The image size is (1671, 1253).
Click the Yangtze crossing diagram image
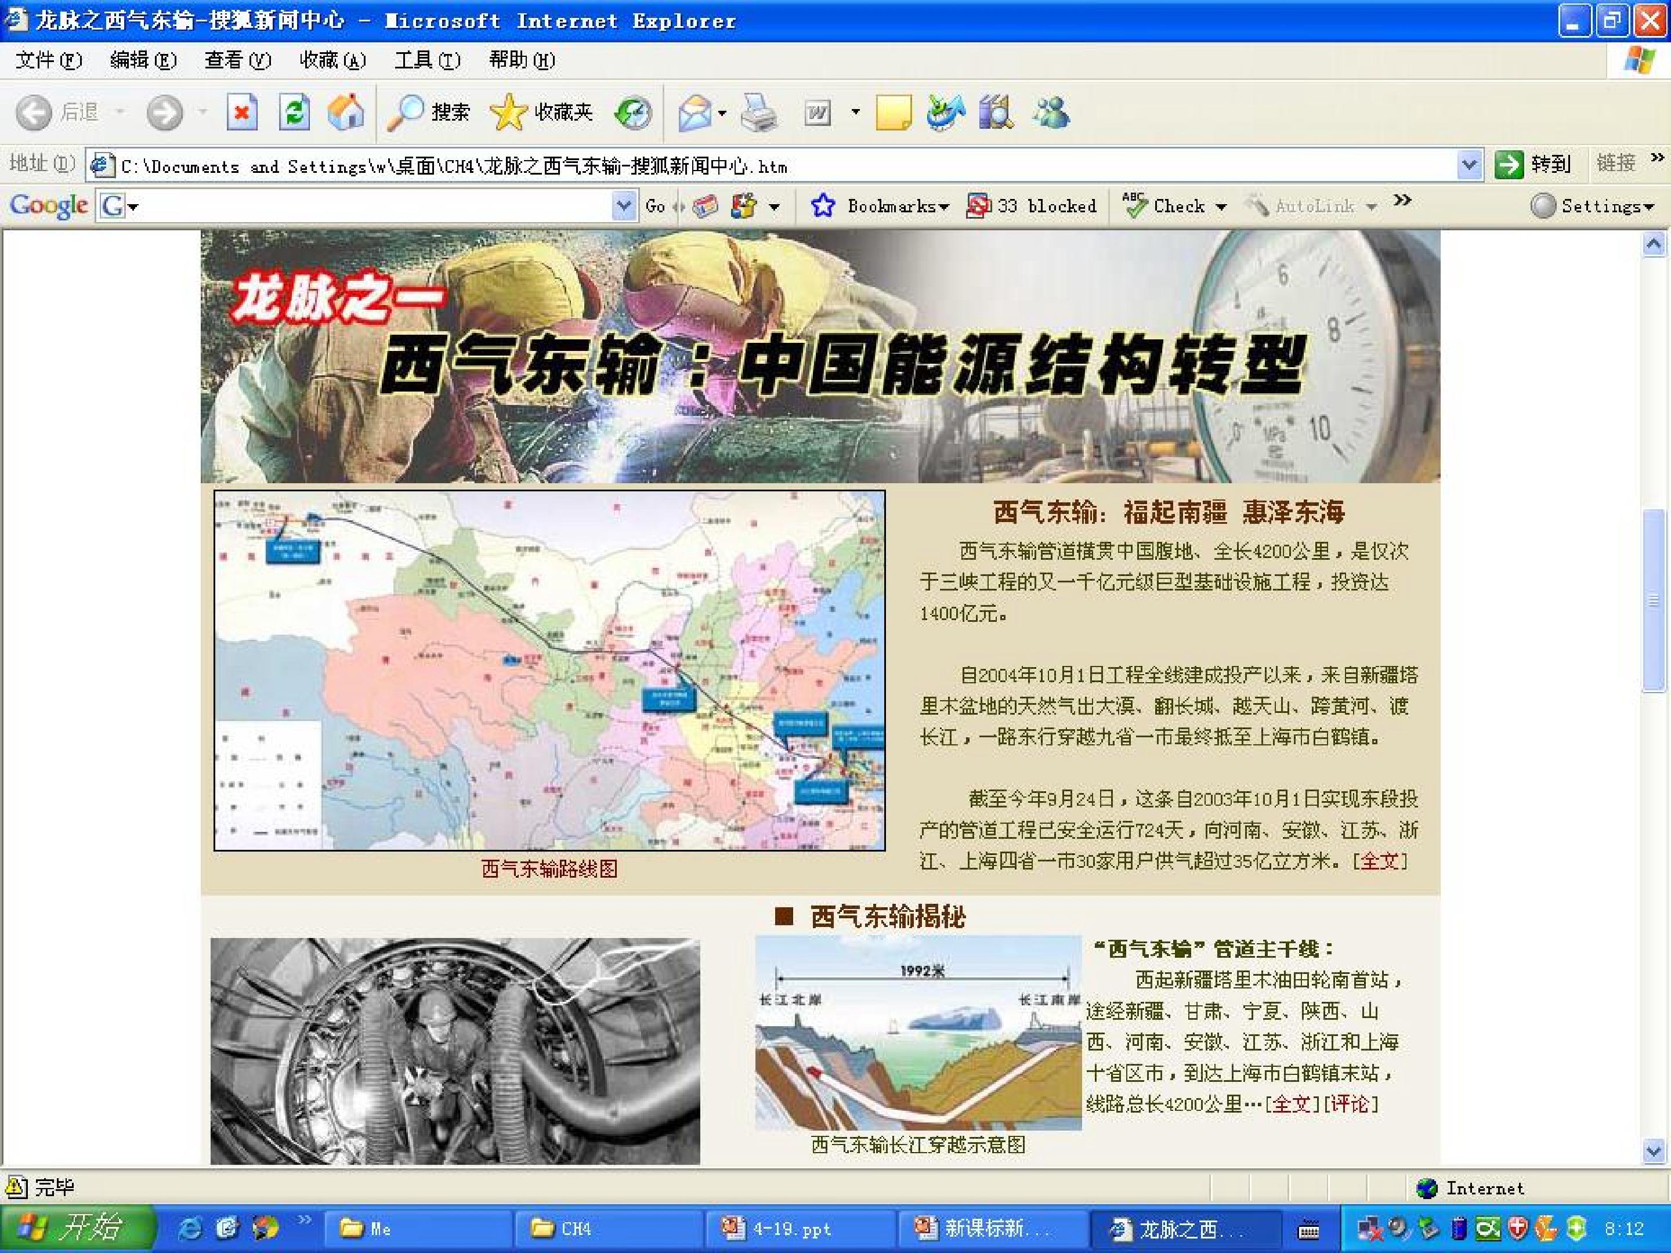point(918,1033)
